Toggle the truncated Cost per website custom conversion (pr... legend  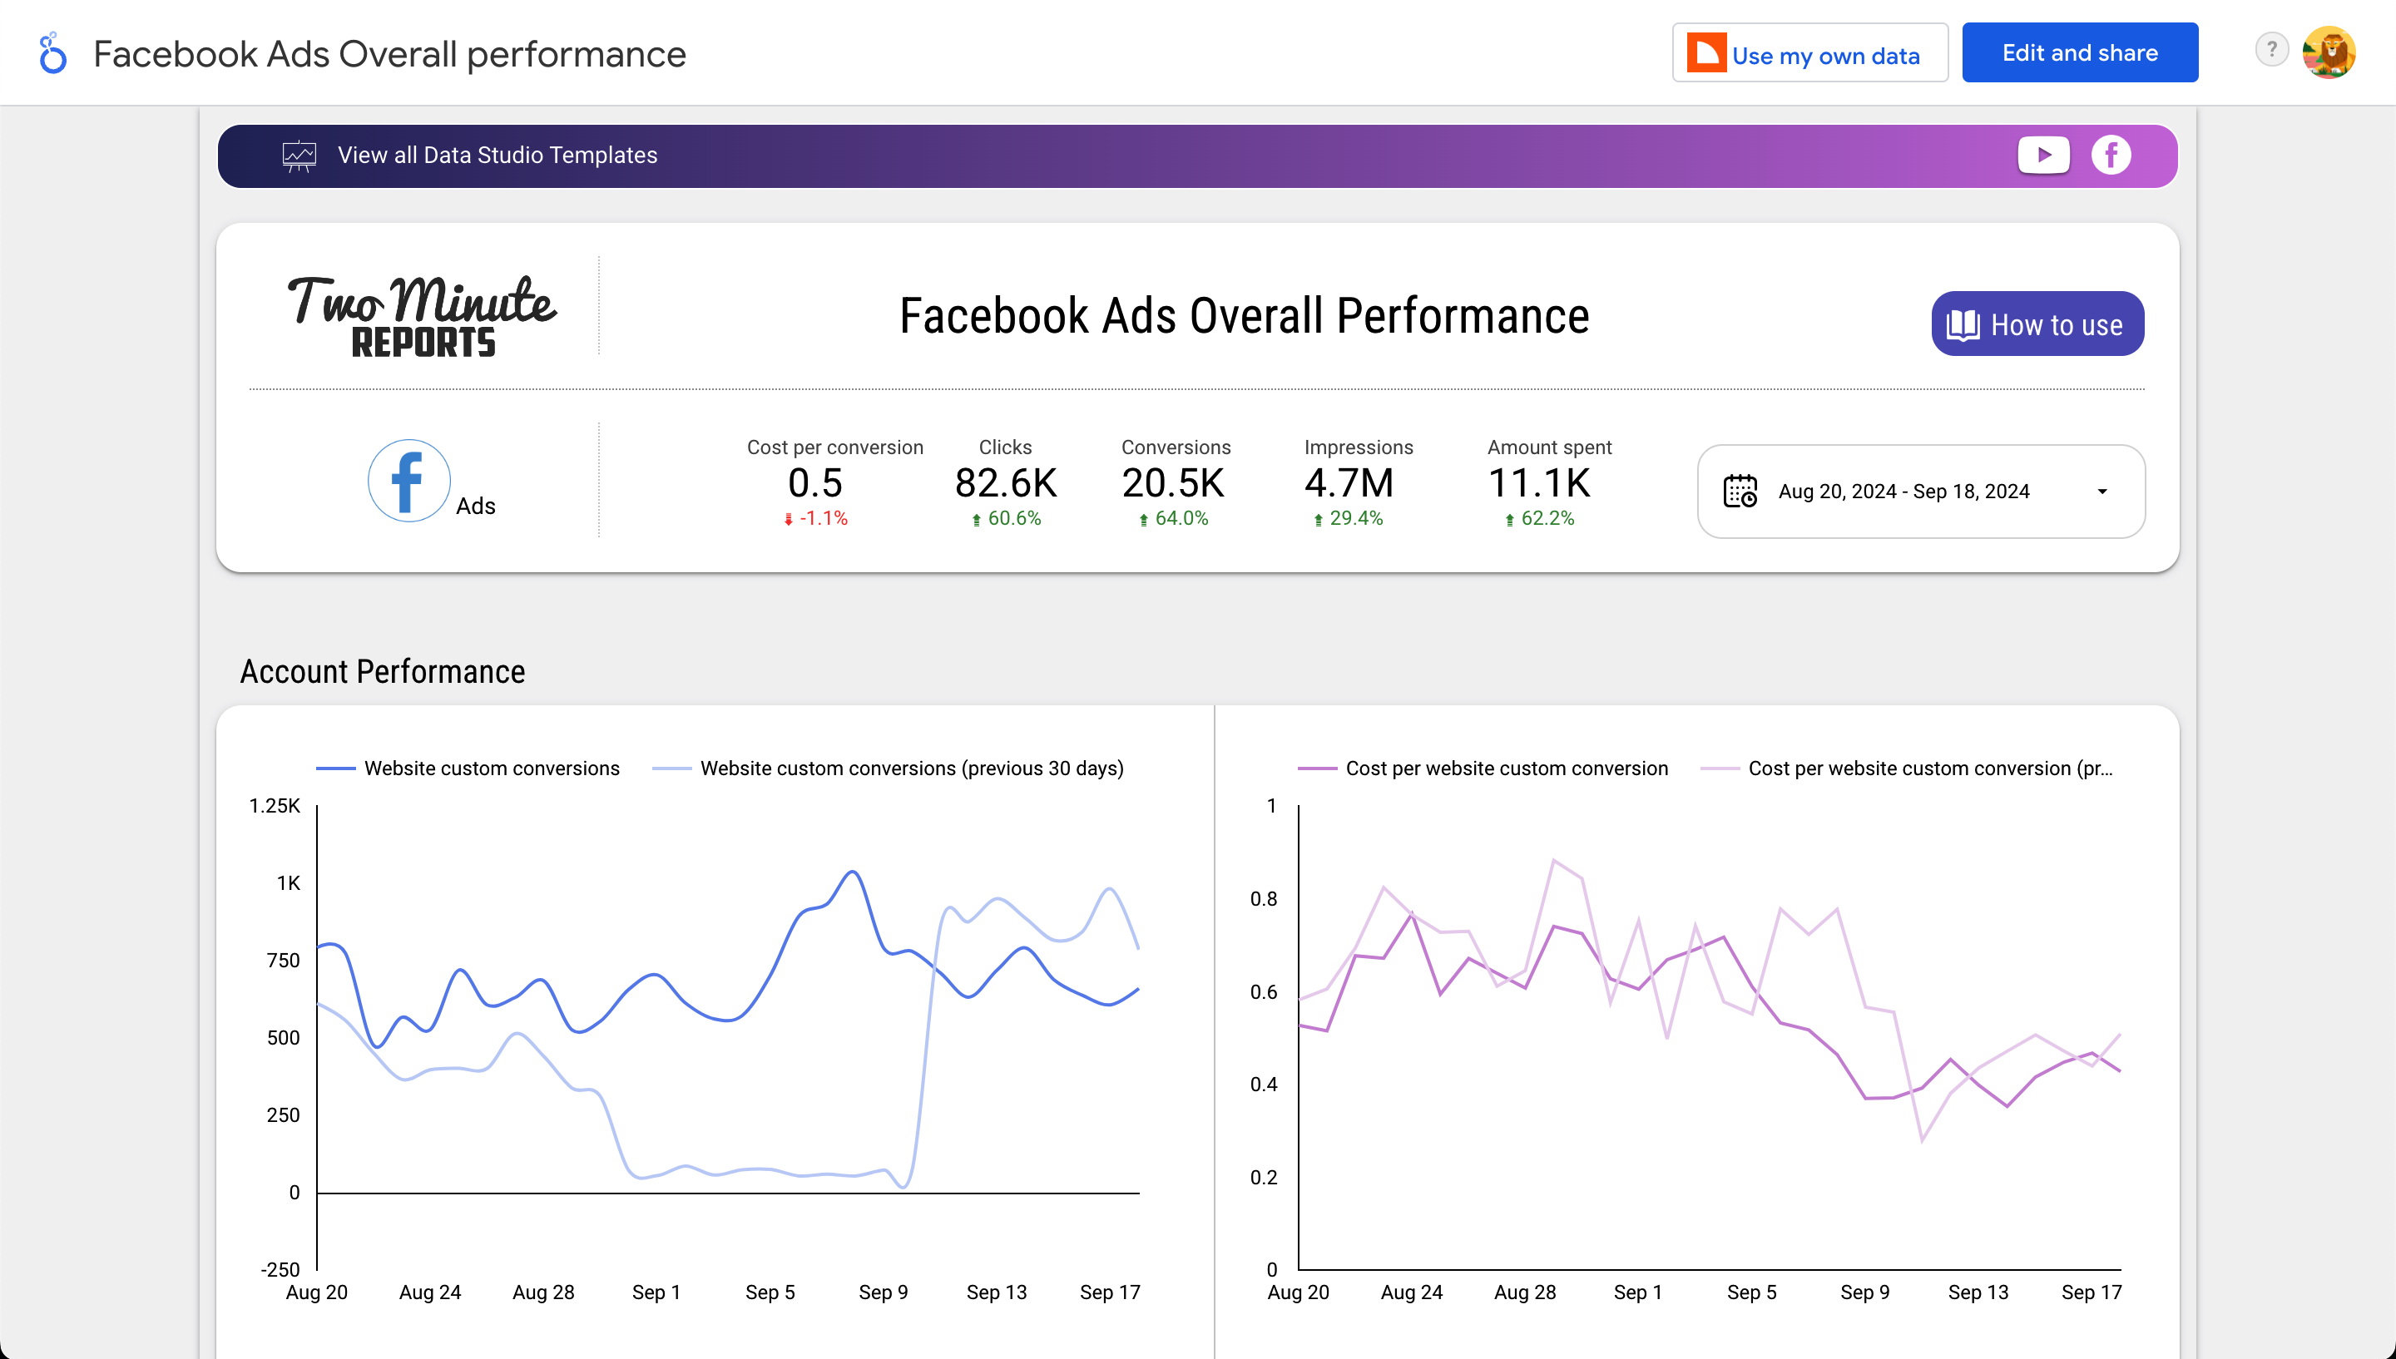coord(1906,768)
